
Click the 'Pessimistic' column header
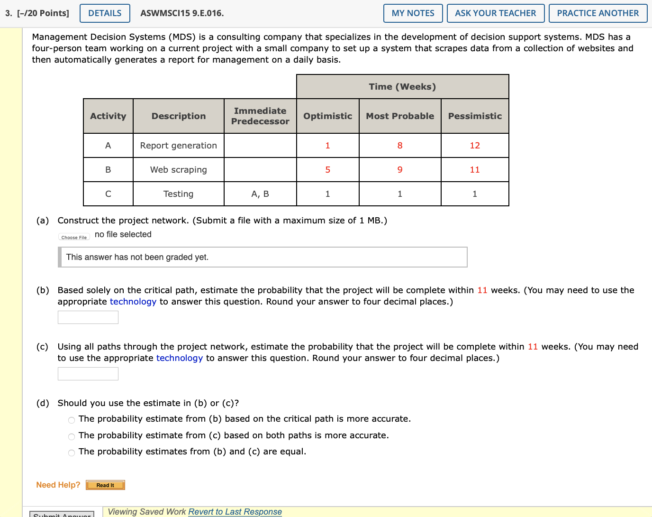pos(475,116)
